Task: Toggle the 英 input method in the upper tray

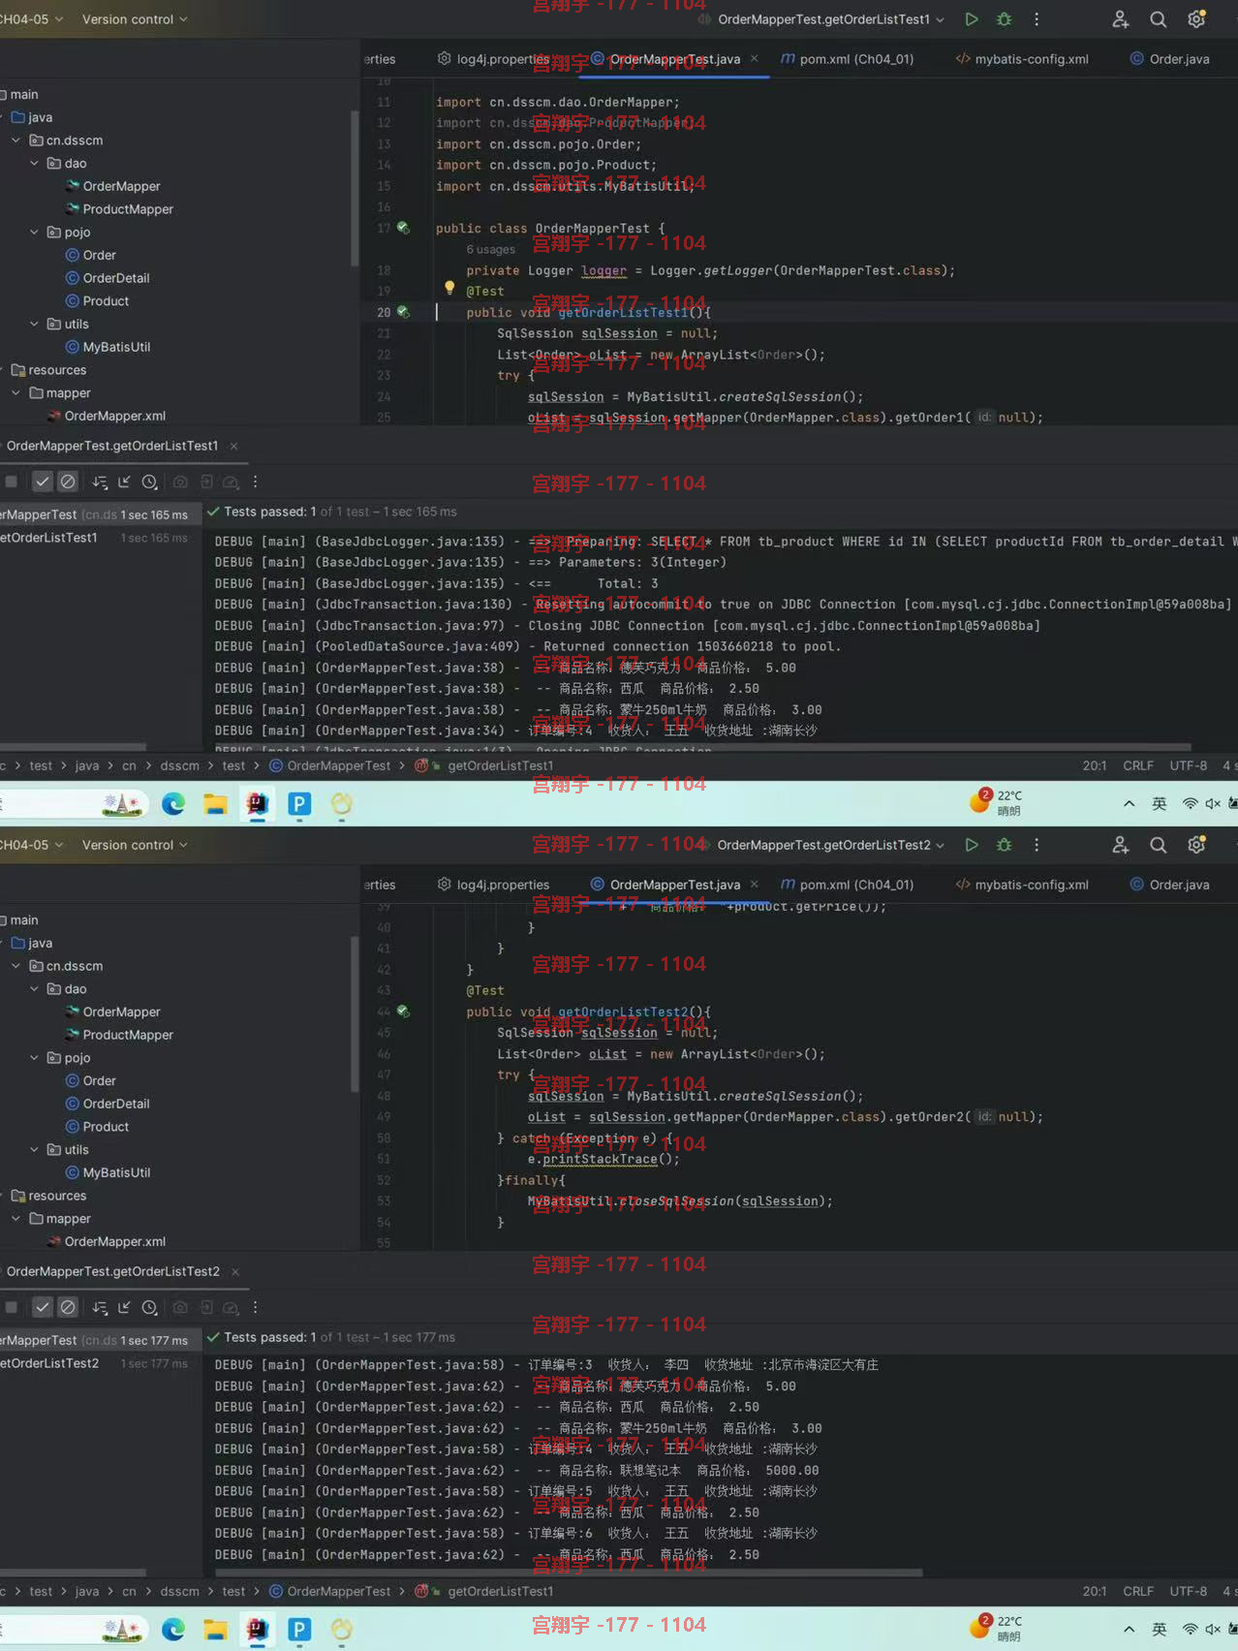Action: click(1160, 804)
